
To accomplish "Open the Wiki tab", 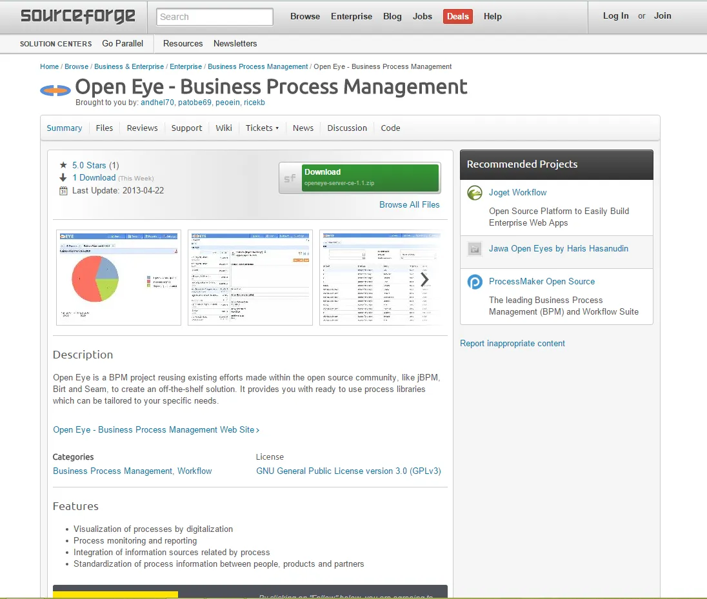I will click(224, 128).
